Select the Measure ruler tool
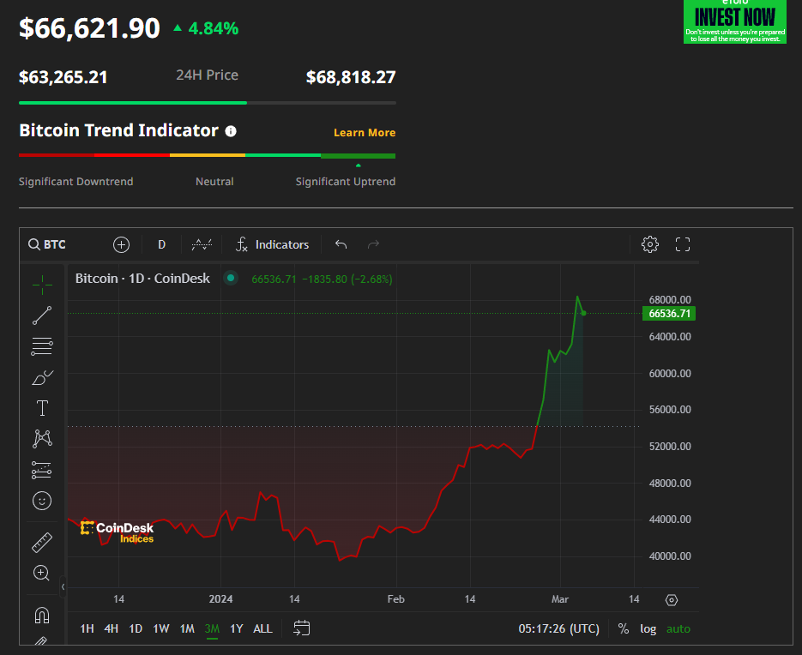 pyautogui.click(x=42, y=541)
